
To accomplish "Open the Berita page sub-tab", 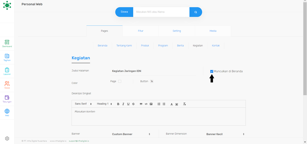I will (180, 46).
